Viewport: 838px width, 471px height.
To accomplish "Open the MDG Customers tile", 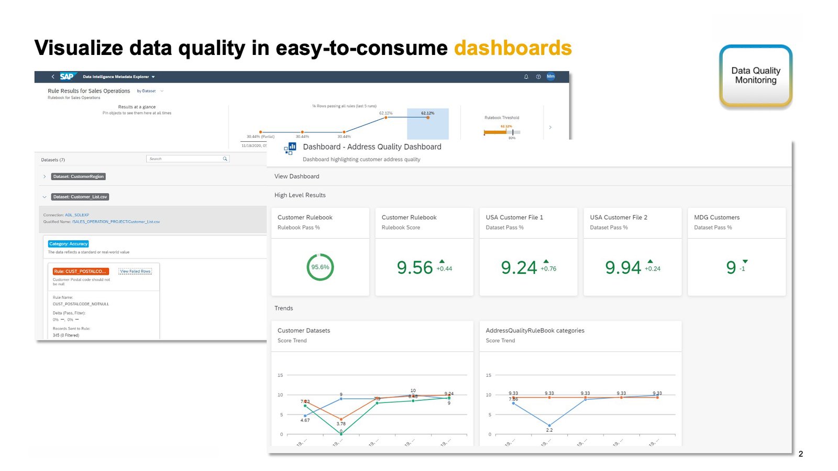I will coord(737,252).
